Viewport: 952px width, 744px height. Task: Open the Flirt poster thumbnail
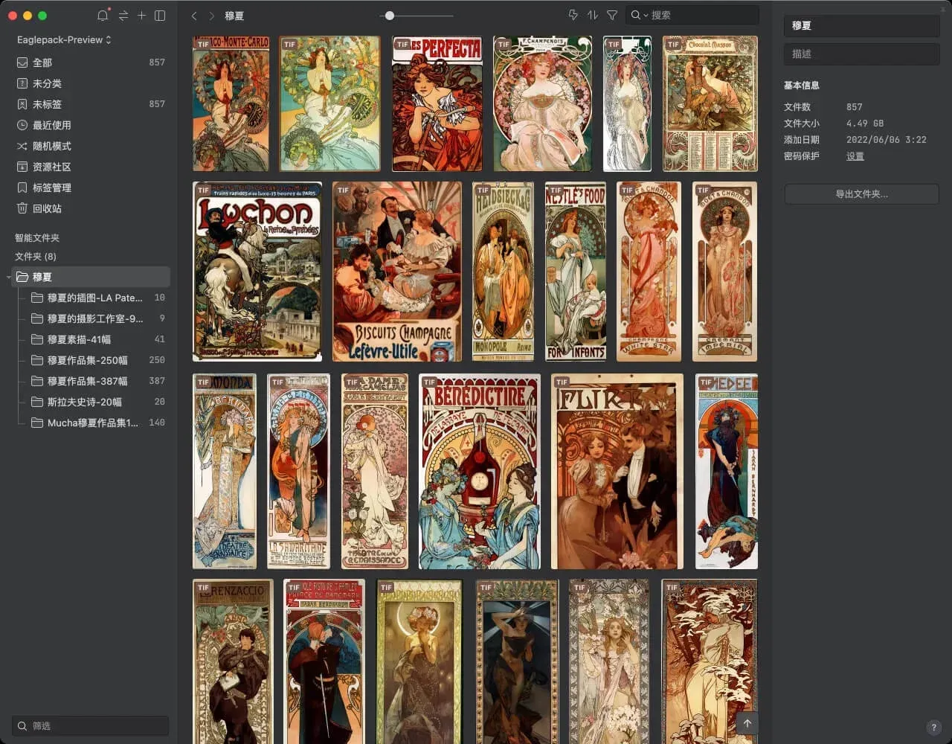617,472
